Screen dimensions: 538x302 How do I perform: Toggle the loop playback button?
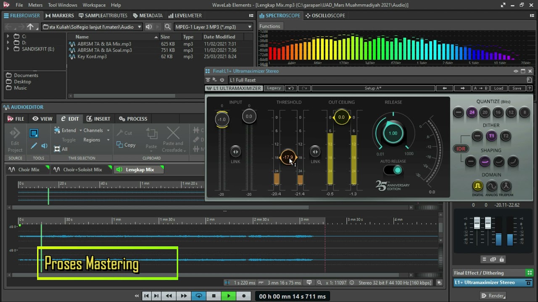click(199, 296)
